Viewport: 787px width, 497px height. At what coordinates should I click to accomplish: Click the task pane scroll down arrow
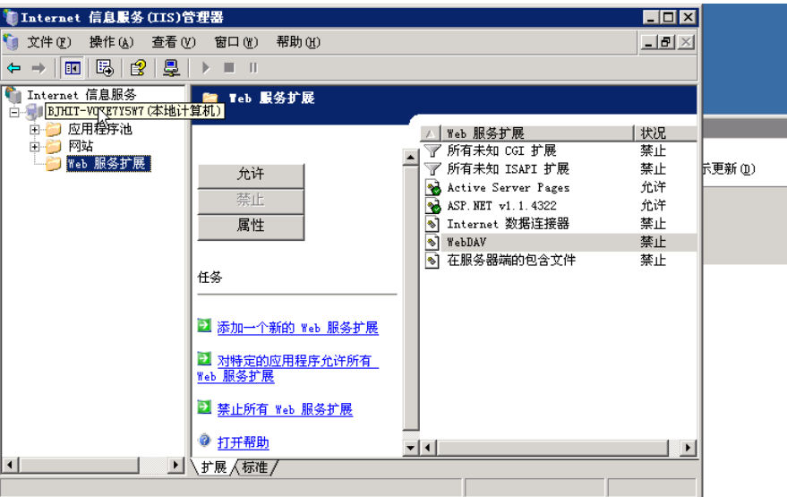(x=411, y=448)
